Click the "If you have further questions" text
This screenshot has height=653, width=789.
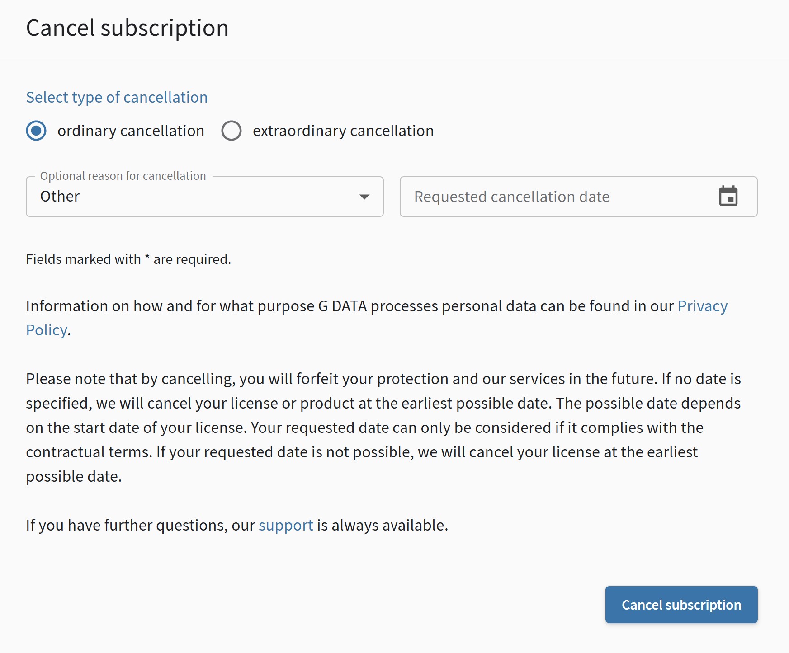click(140, 525)
